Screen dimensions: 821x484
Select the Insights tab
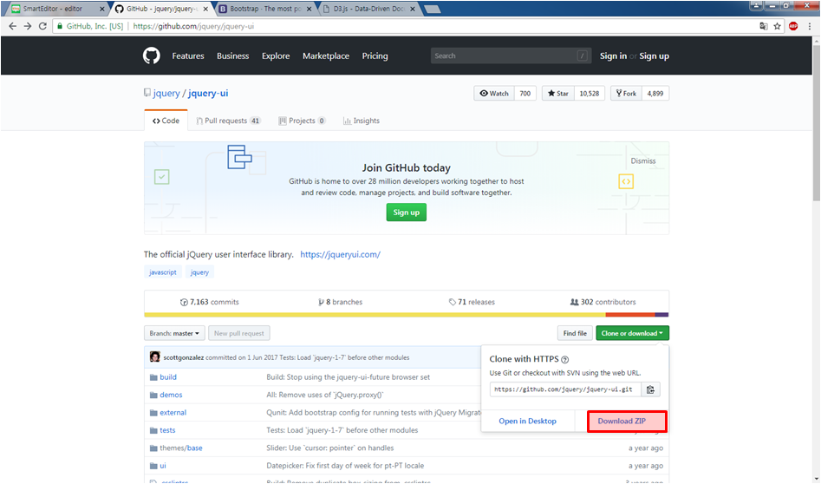[x=362, y=121]
